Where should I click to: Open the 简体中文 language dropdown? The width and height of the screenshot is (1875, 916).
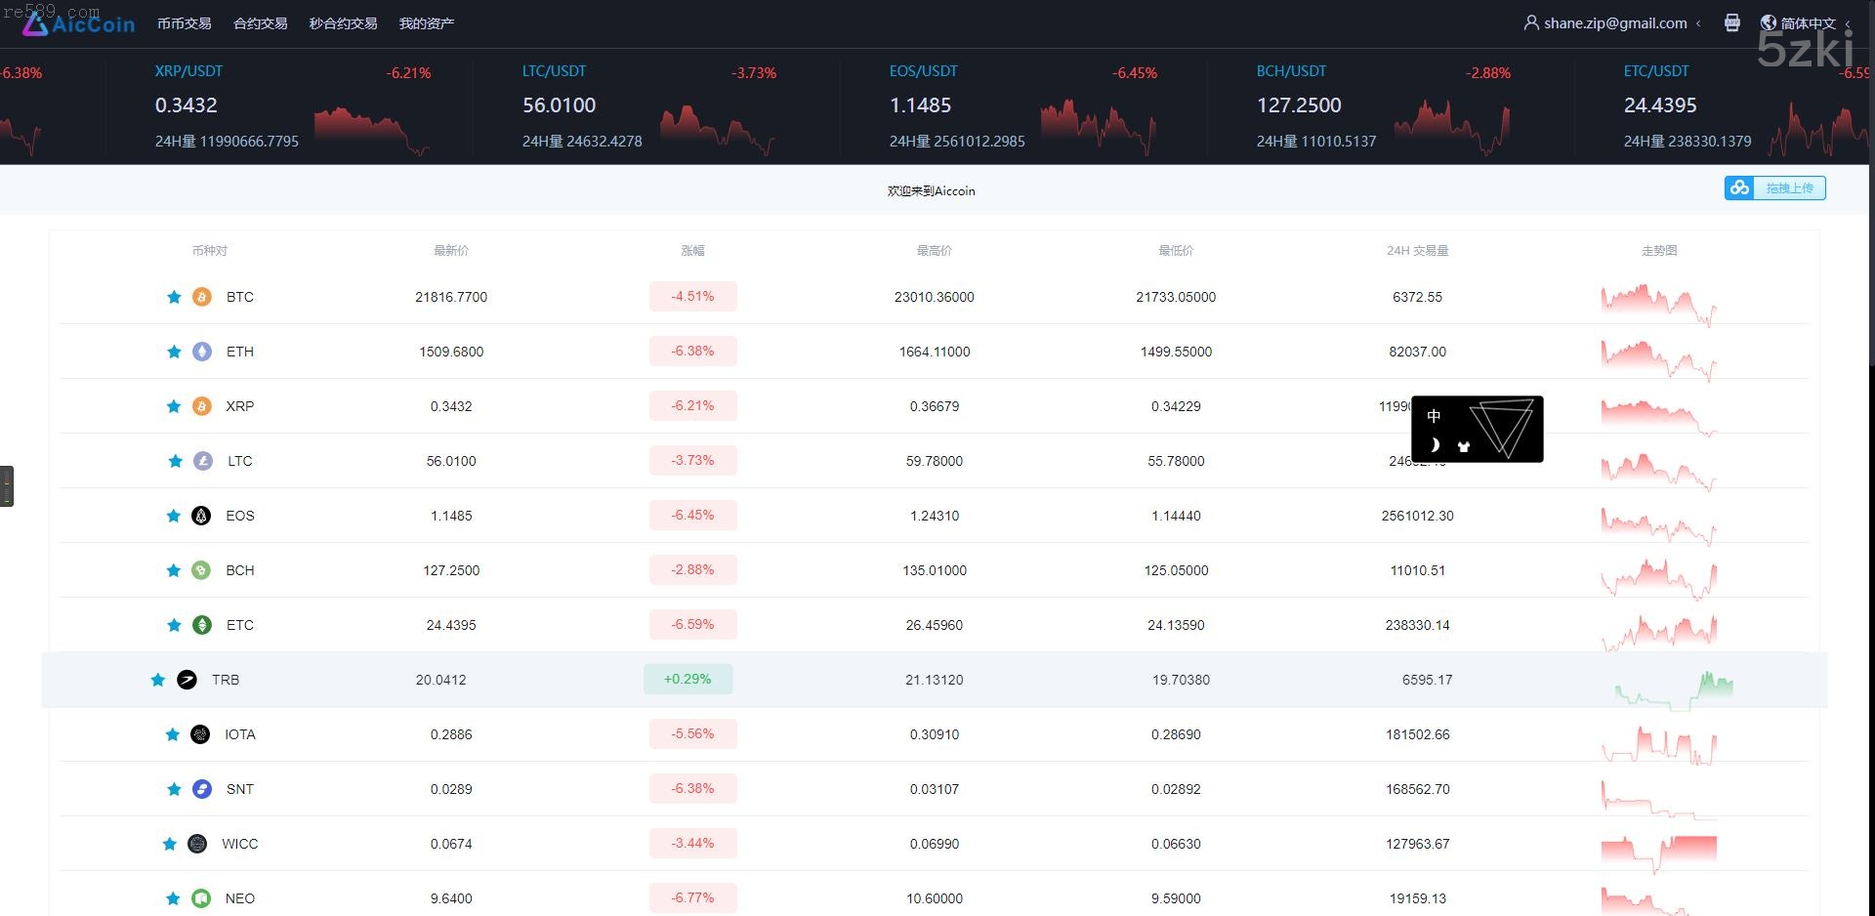click(x=1807, y=23)
